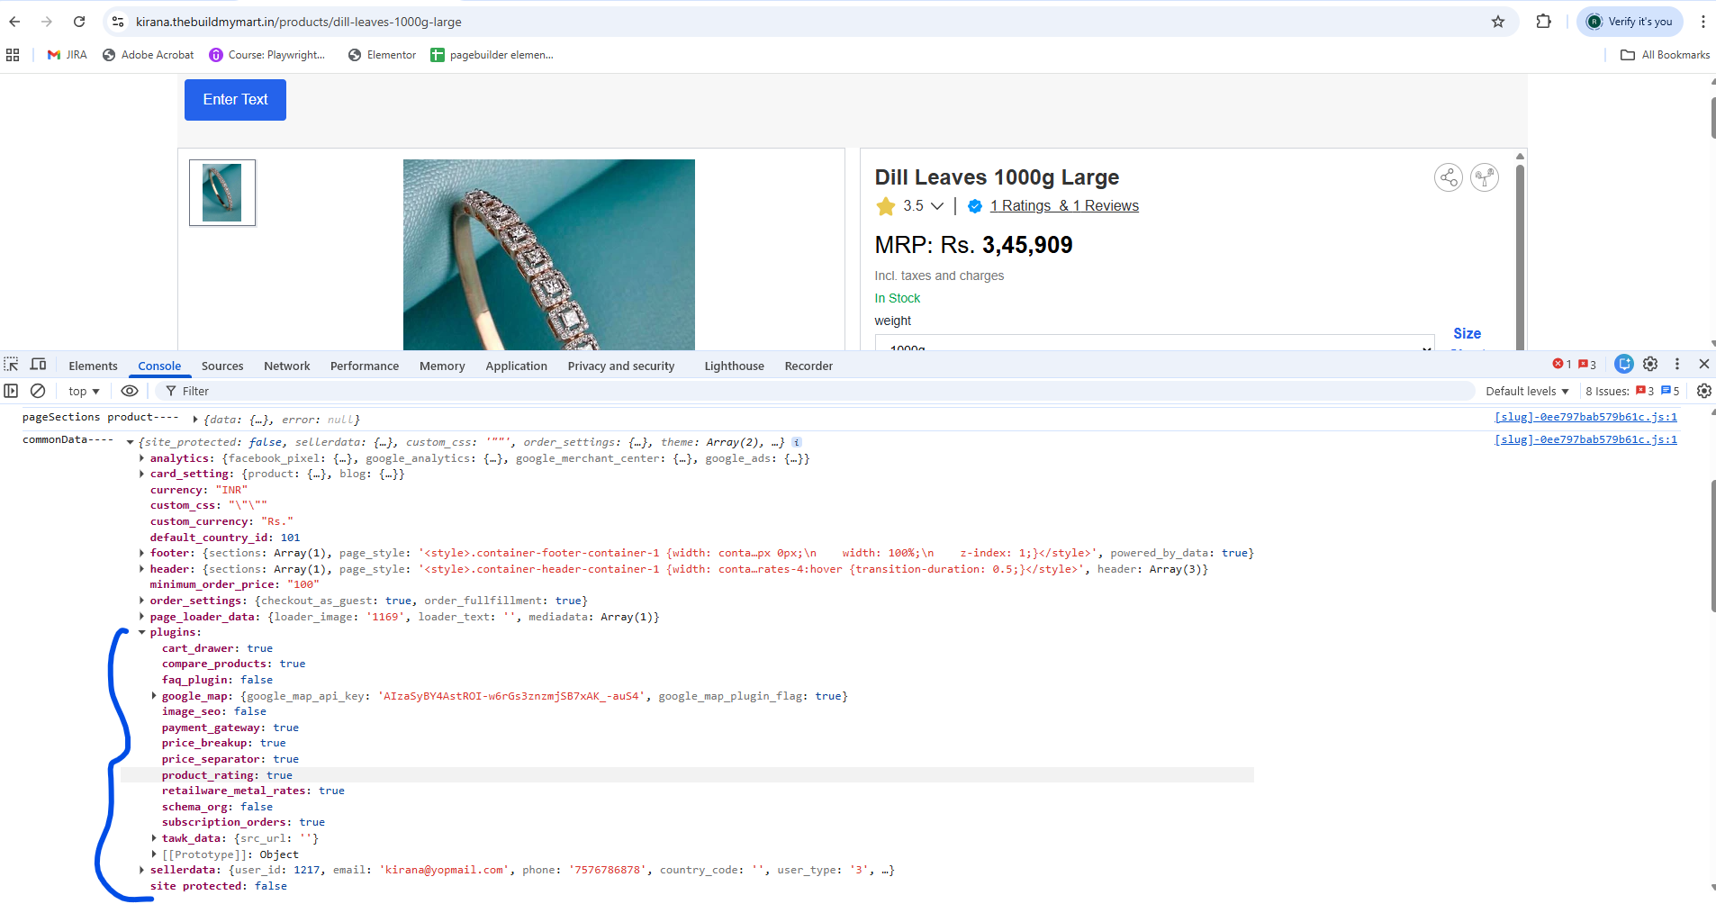1716x904 pixels.
Task: Switch to the Memory tab
Action: pyautogui.click(x=442, y=366)
